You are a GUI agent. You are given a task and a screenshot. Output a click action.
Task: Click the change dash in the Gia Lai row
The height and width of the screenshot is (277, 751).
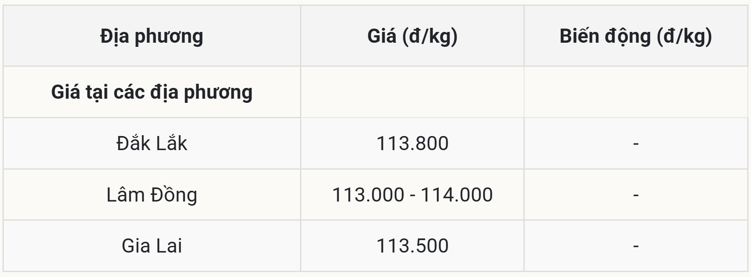636,246
